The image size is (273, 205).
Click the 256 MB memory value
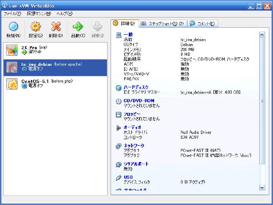[x=187, y=50]
